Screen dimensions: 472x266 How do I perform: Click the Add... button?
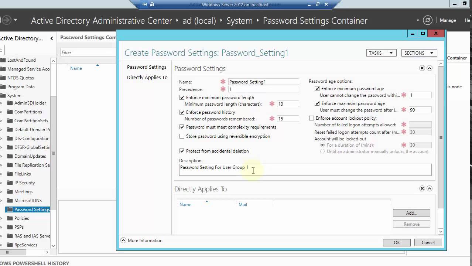pyautogui.click(x=411, y=213)
